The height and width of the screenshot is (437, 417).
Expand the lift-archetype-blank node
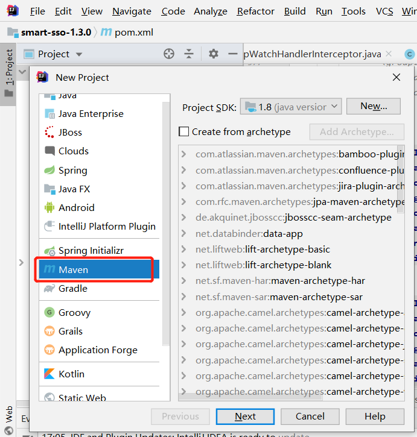click(183, 265)
